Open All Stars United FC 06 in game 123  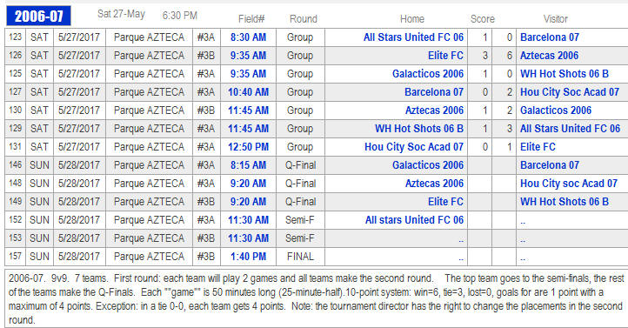coord(413,37)
